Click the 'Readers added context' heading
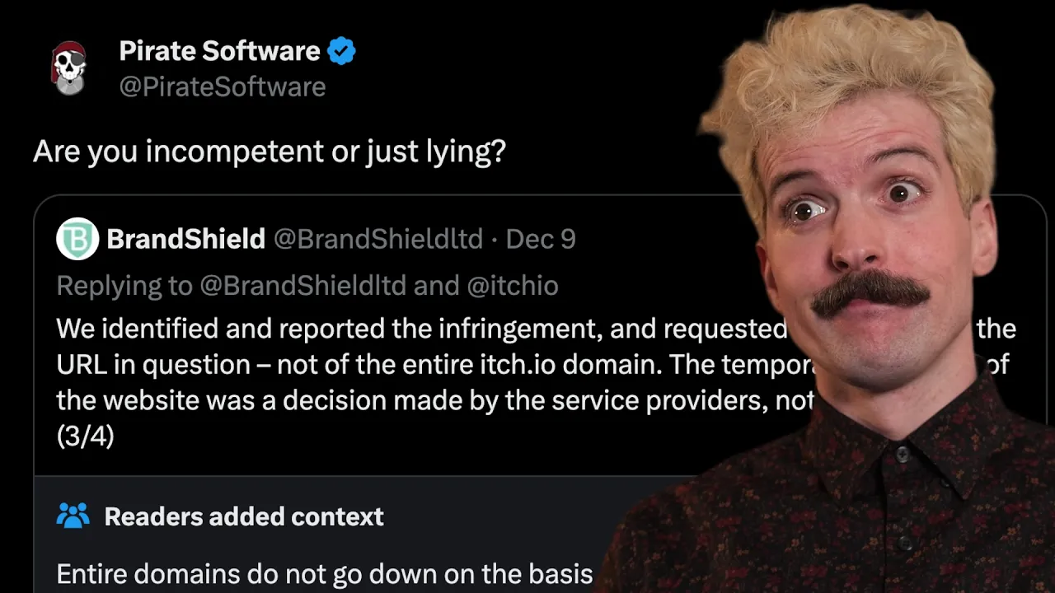Image resolution: width=1055 pixels, height=593 pixels. click(x=244, y=516)
